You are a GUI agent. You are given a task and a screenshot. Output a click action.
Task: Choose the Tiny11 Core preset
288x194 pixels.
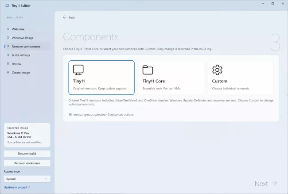coord(171,78)
